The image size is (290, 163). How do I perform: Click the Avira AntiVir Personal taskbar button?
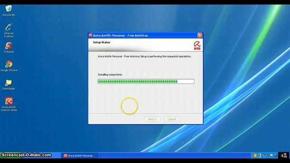(x=80, y=156)
